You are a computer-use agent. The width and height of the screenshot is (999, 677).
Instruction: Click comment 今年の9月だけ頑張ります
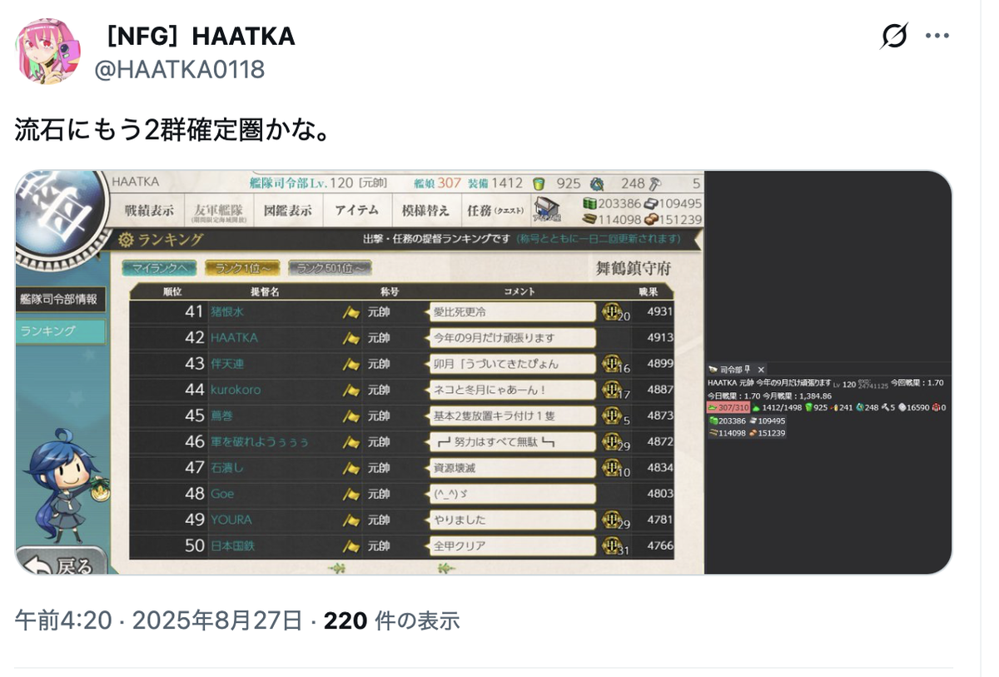tap(512, 338)
